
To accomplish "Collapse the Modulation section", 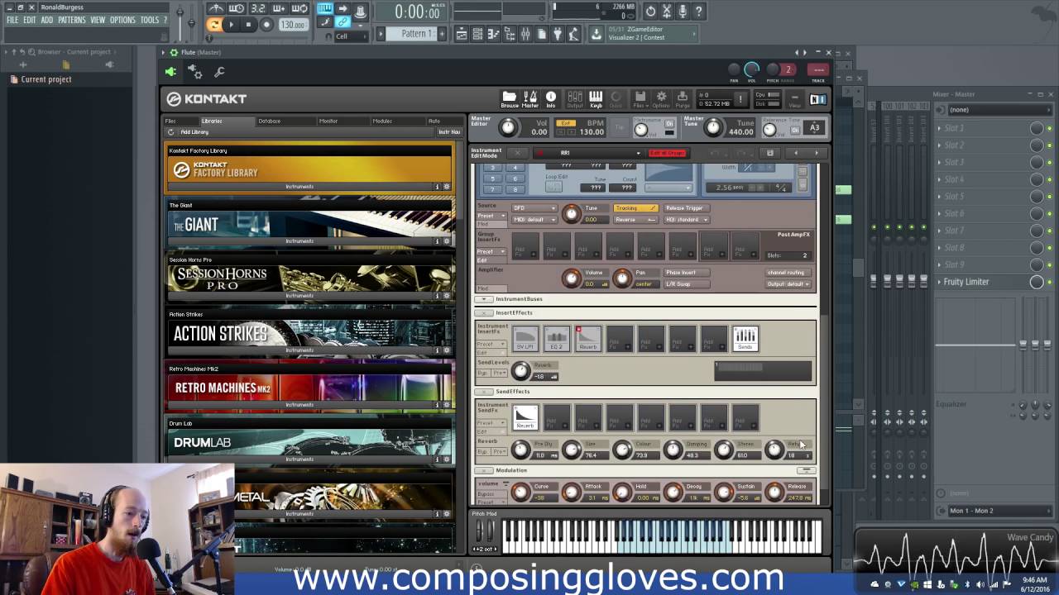I will (484, 470).
